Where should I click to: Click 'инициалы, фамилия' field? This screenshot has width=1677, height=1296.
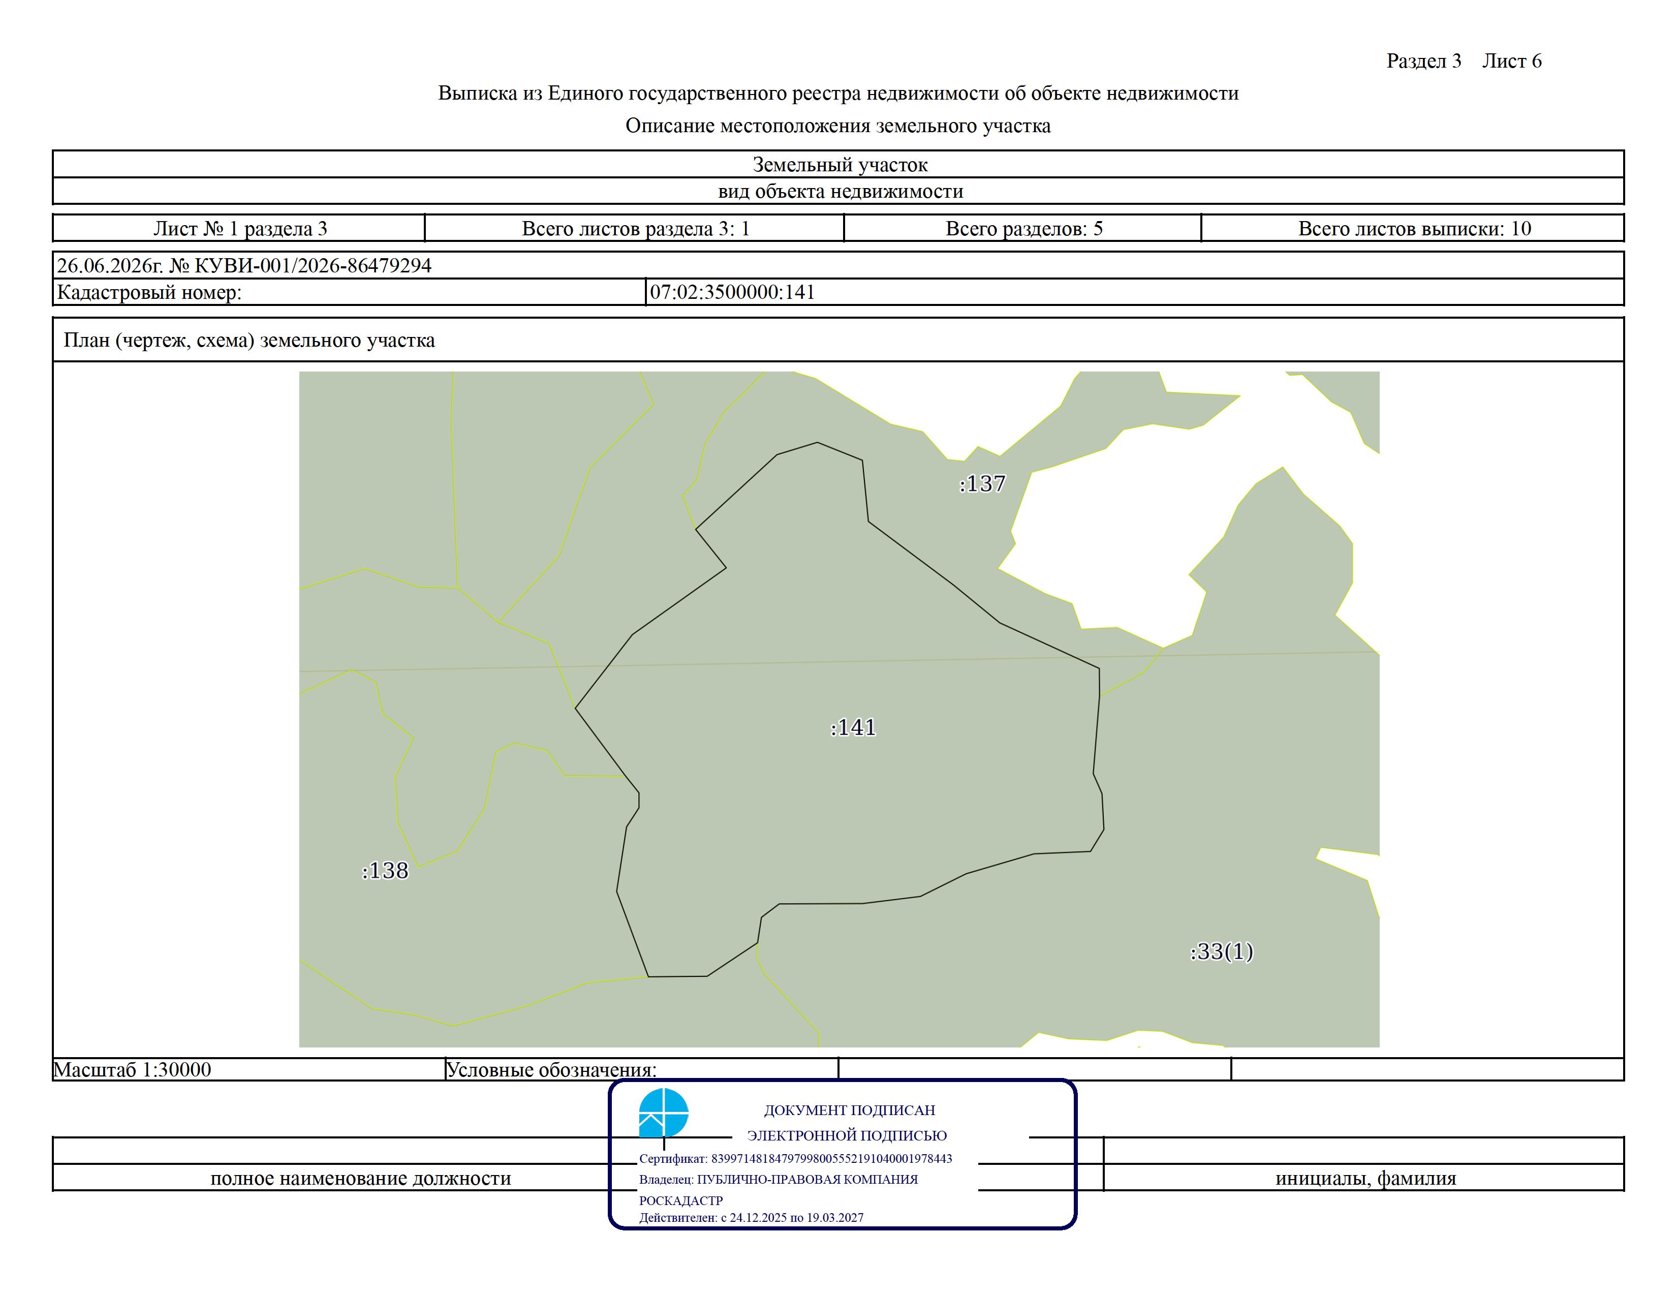pyautogui.click(x=1365, y=1178)
